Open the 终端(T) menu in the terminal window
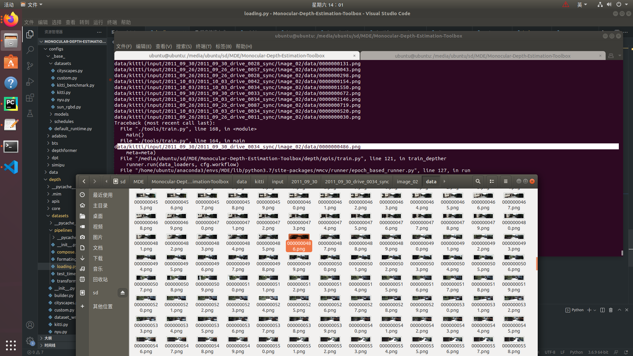Viewport: 633px width, 356px height. pyautogui.click(x=203, y=46)
